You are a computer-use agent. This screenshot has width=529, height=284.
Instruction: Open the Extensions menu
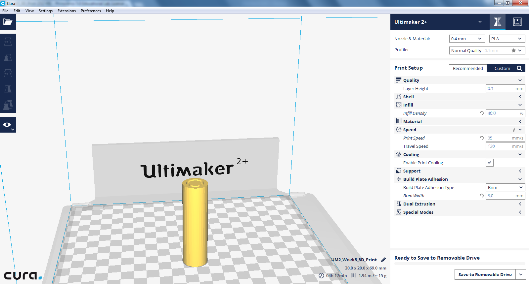66,11
